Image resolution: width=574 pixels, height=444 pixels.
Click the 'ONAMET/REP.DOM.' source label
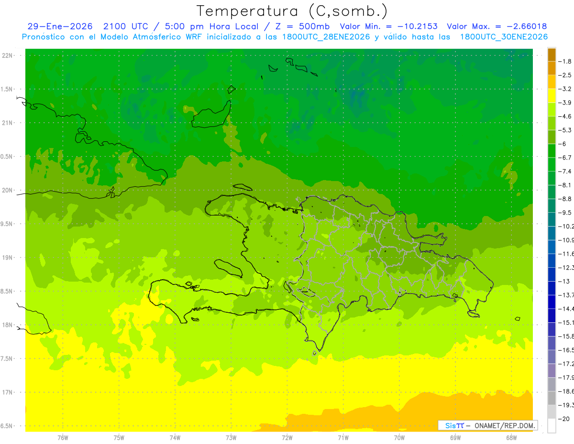pyautogui.click(x=504, y=425)
